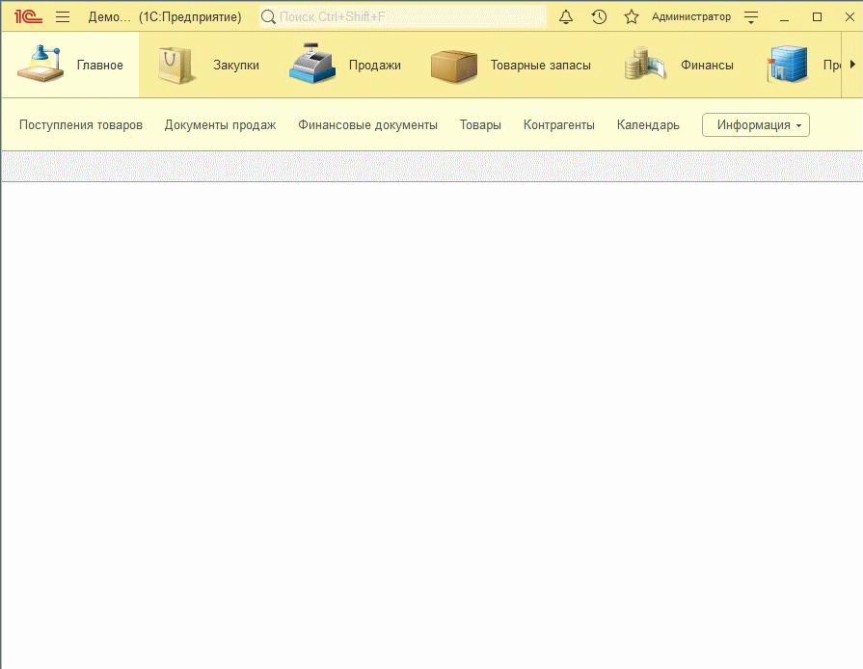Open the Календарь command
Screen dimensions: 863x669
(x=647, y=124)
